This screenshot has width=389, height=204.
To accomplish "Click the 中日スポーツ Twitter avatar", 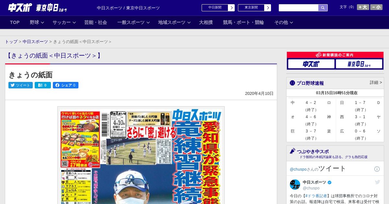I will [295, 185].
